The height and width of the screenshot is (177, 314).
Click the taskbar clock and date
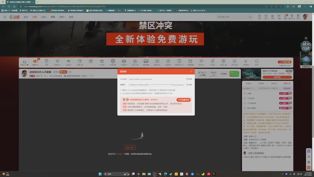[x=309, y=174]
